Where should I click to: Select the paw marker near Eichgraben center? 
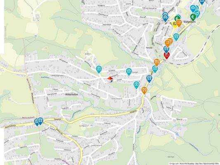click(x=176, y=37)
